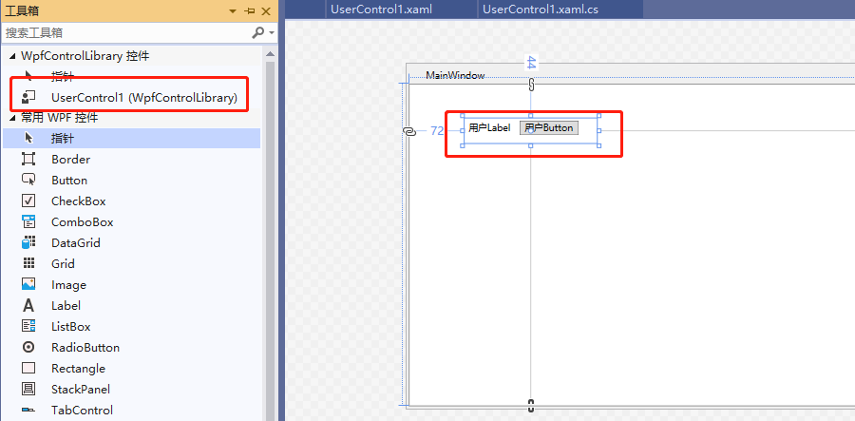The width and height of the screenshot is (855, 421).
Task: Click the MainWindow title in designer
Action: pos(455,75)
